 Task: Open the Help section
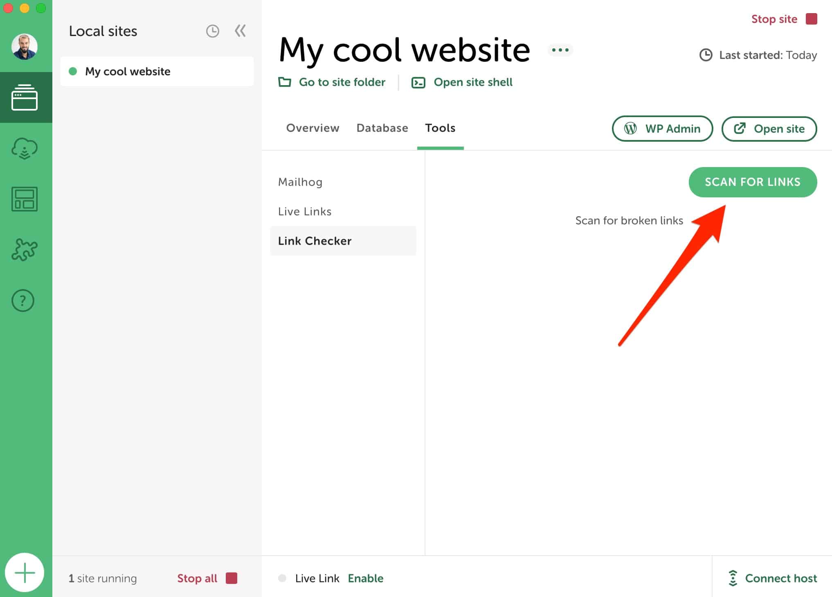coord(23,300)
